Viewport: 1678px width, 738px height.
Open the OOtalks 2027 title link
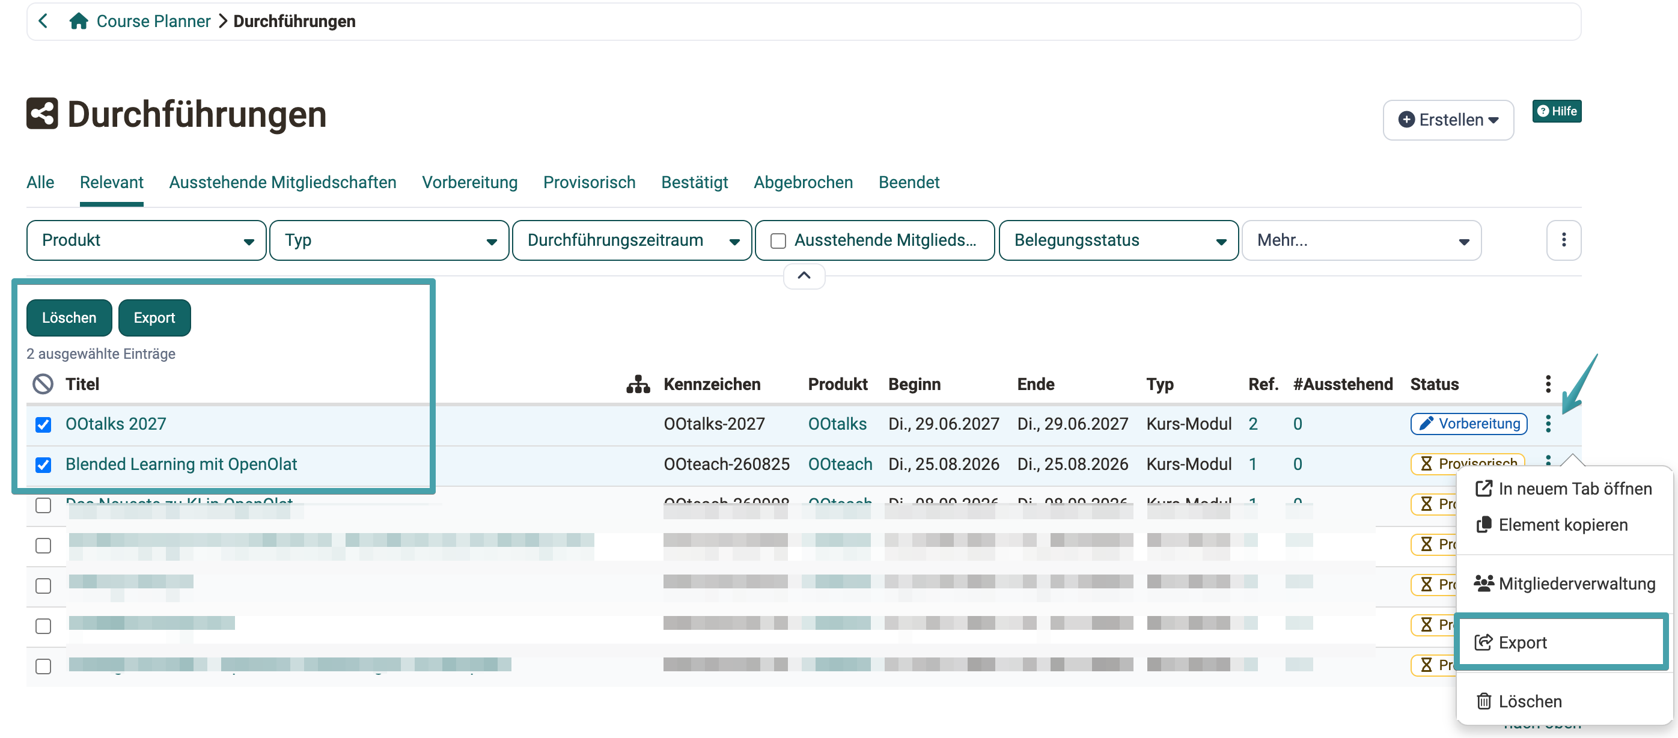[x=115, y=424]
